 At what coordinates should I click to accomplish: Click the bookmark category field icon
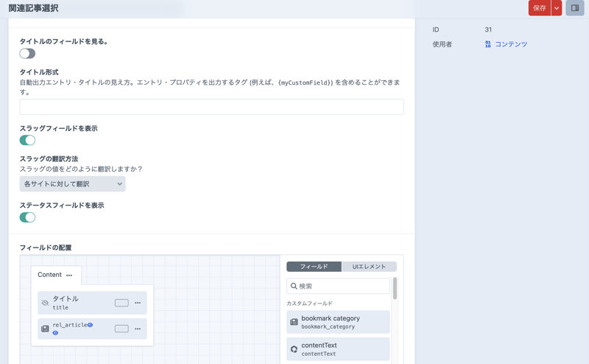(x=294, y=322)
